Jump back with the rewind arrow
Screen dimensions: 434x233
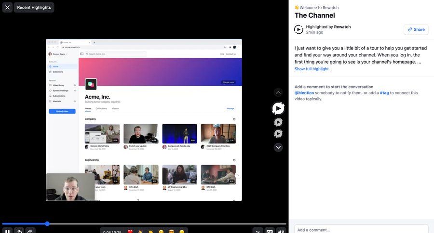pos(19,231)
